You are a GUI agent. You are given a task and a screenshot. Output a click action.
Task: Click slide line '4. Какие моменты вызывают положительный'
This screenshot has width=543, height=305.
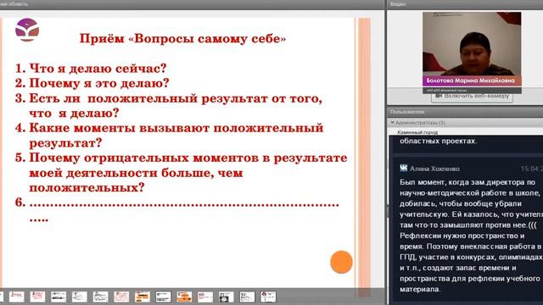(169, 128)
